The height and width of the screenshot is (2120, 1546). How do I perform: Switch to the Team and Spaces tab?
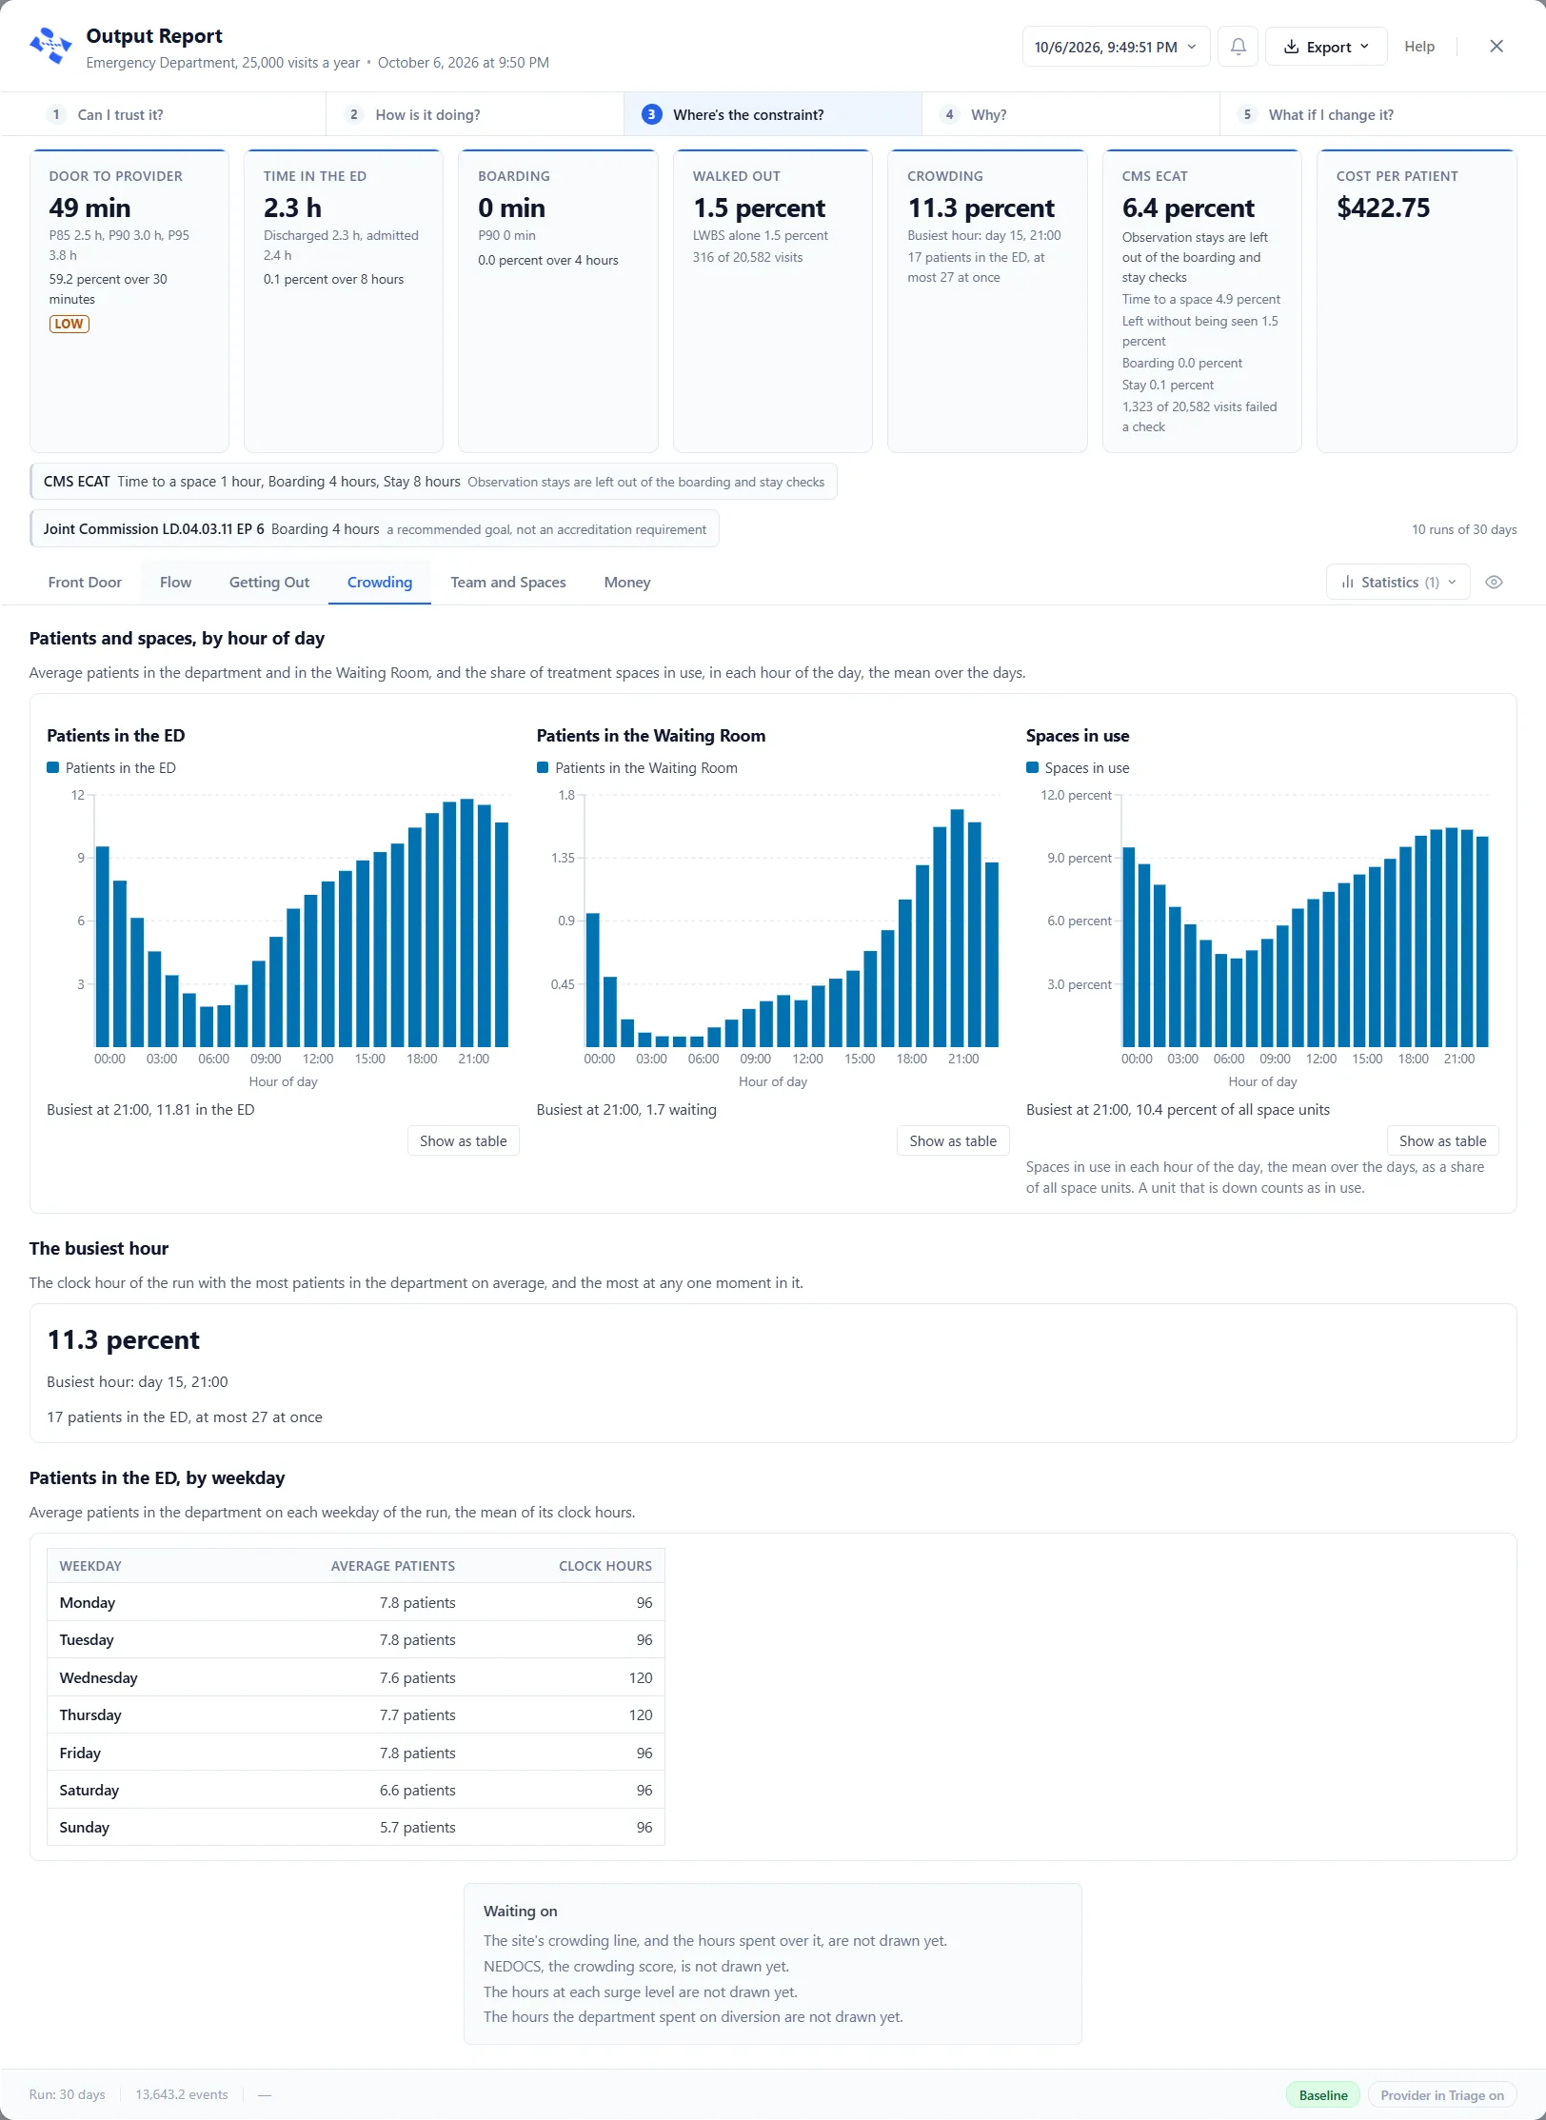(508, 583)
